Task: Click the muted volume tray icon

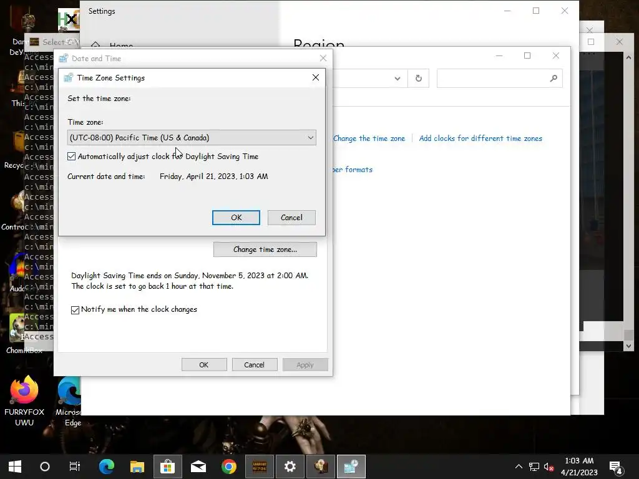Action: click(549, 467)
